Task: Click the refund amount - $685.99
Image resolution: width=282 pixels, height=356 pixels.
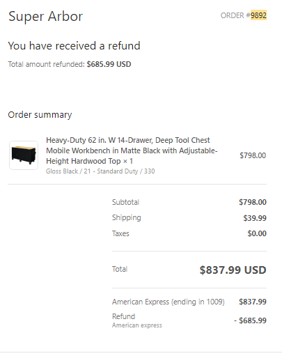Action: [x=250, y=320]
